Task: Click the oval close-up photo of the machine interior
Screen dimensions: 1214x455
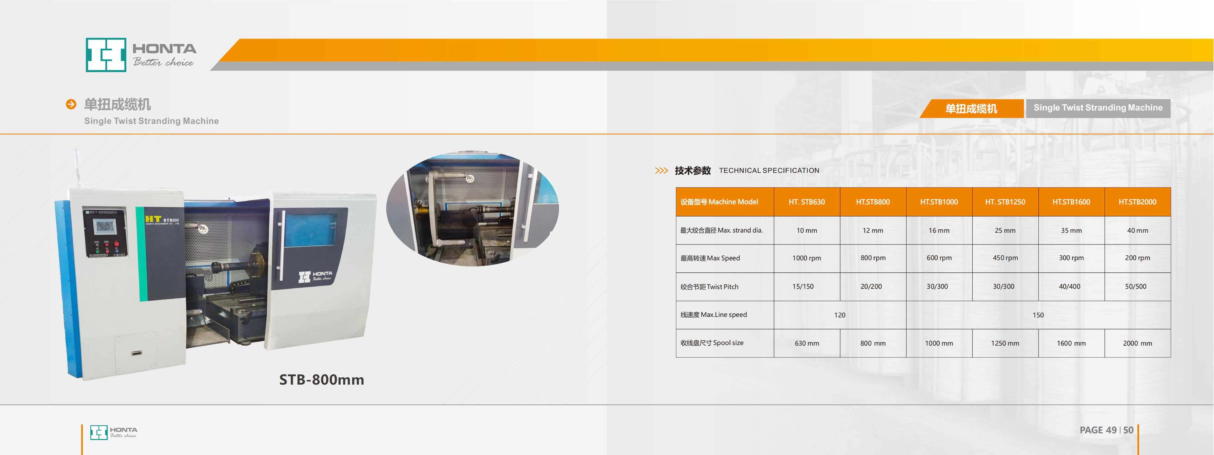Action: point(472,209)
